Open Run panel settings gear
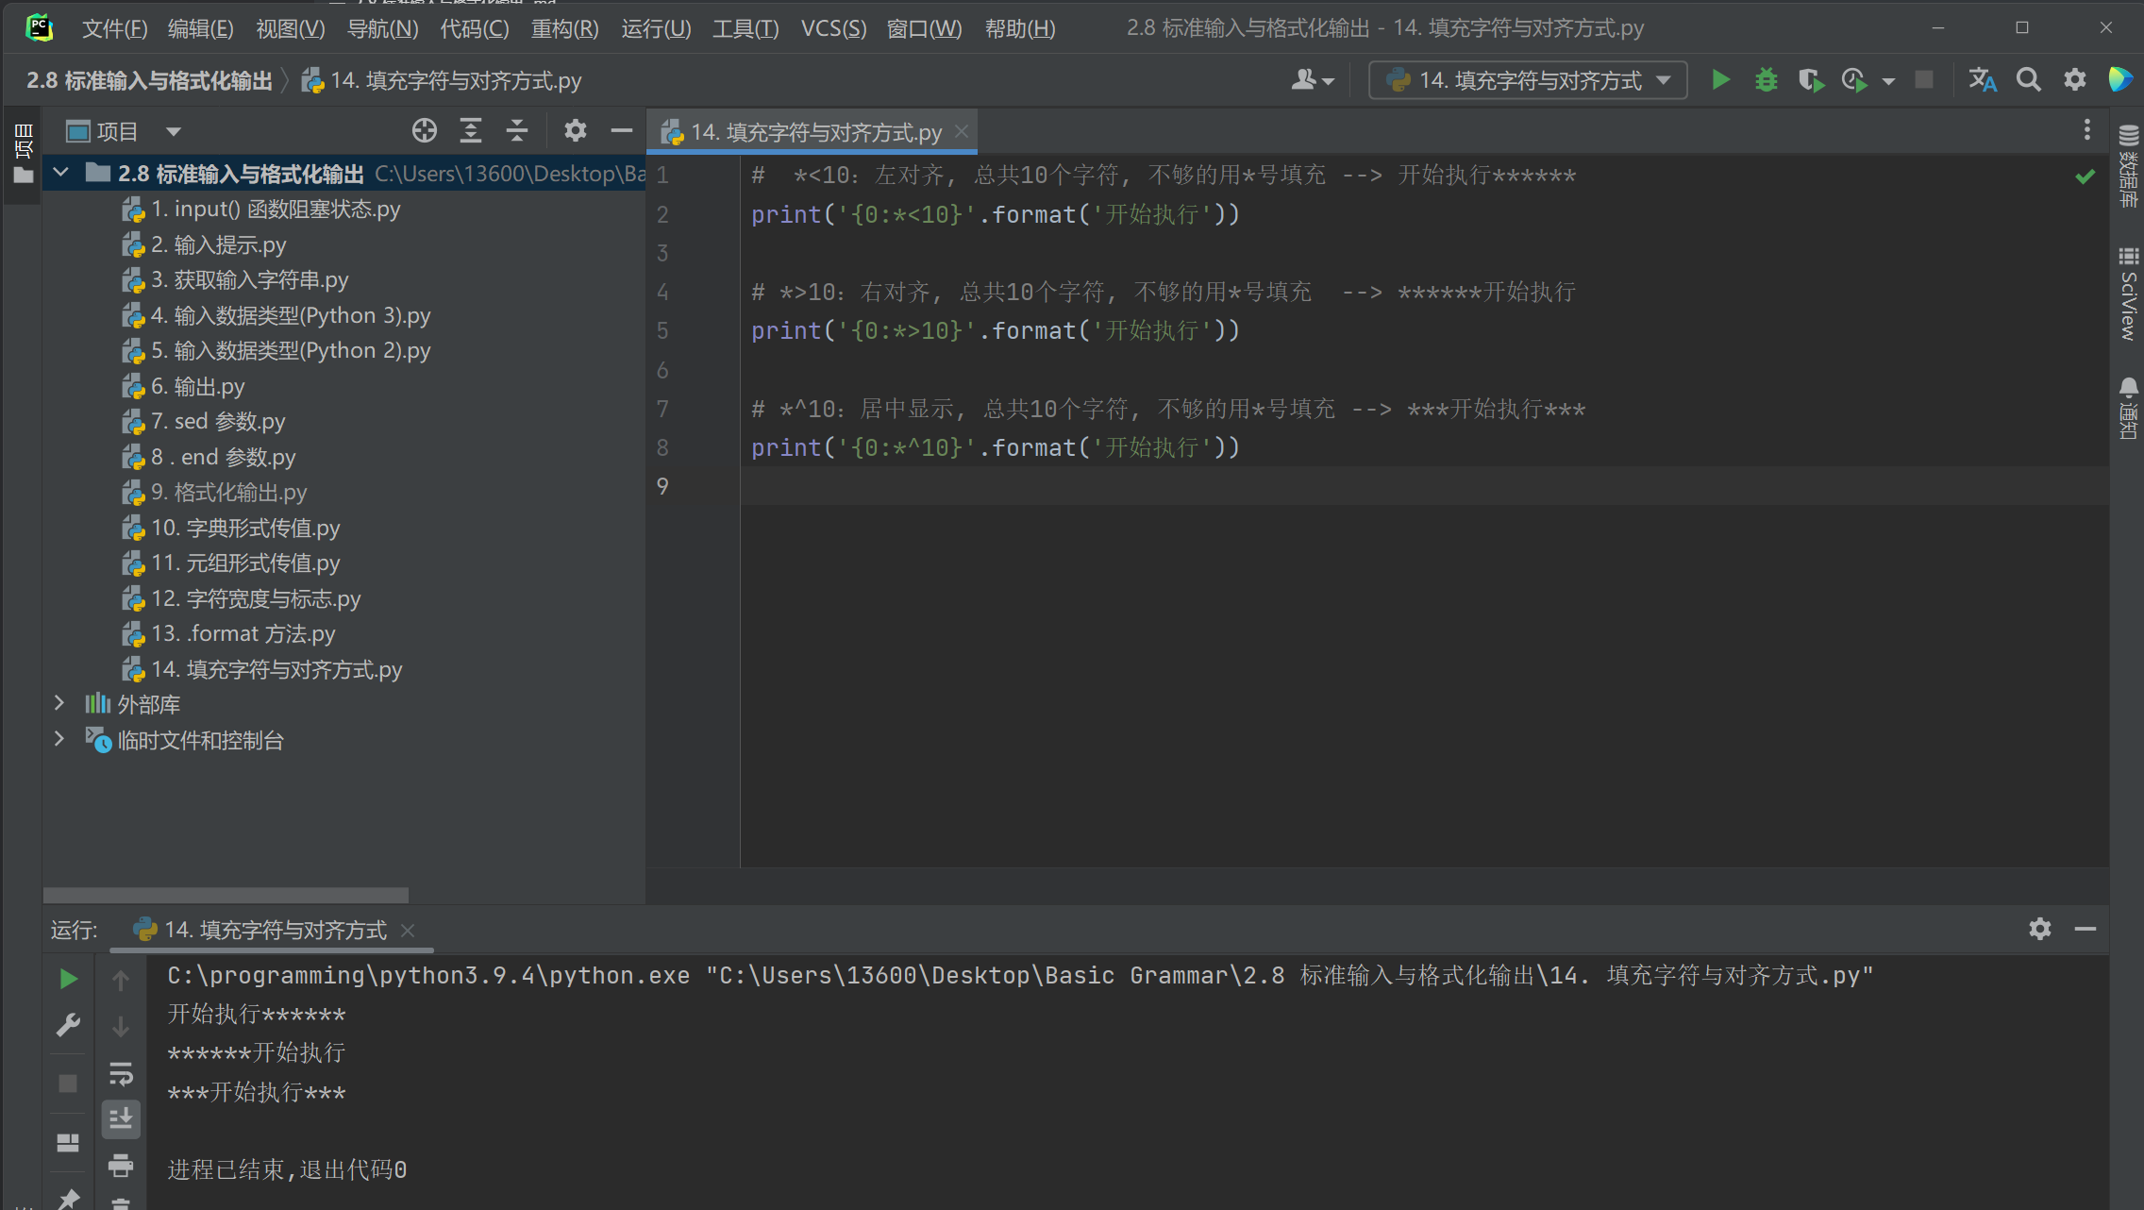The height and width of the screenshot is (1210, 2144). coord(2039,930)
